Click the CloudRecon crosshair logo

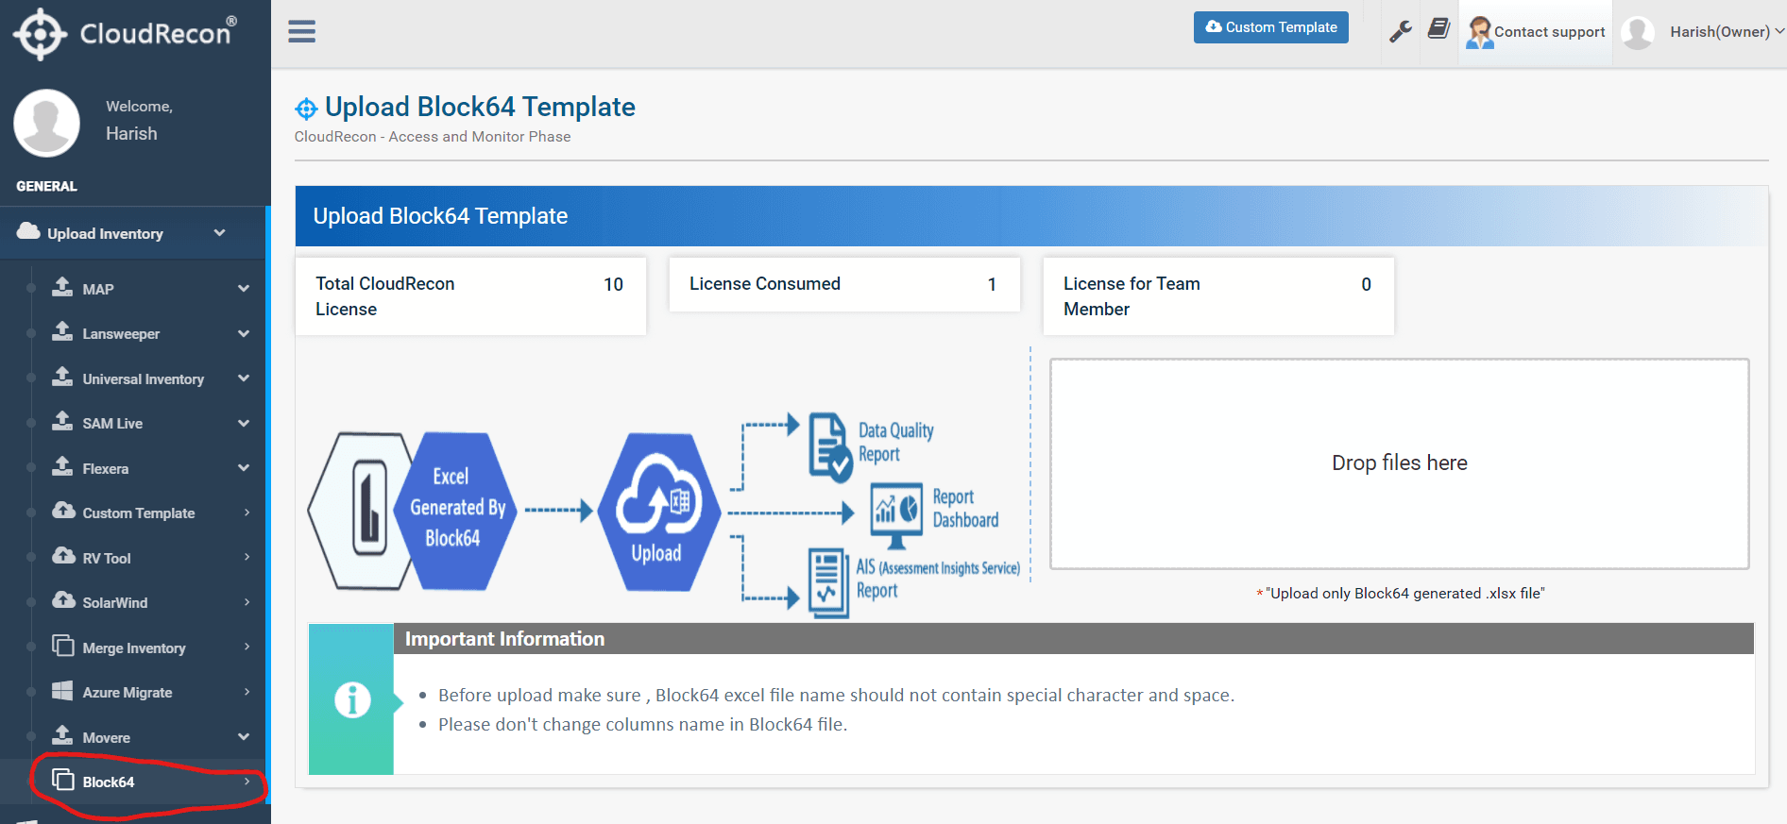(40, 35)
